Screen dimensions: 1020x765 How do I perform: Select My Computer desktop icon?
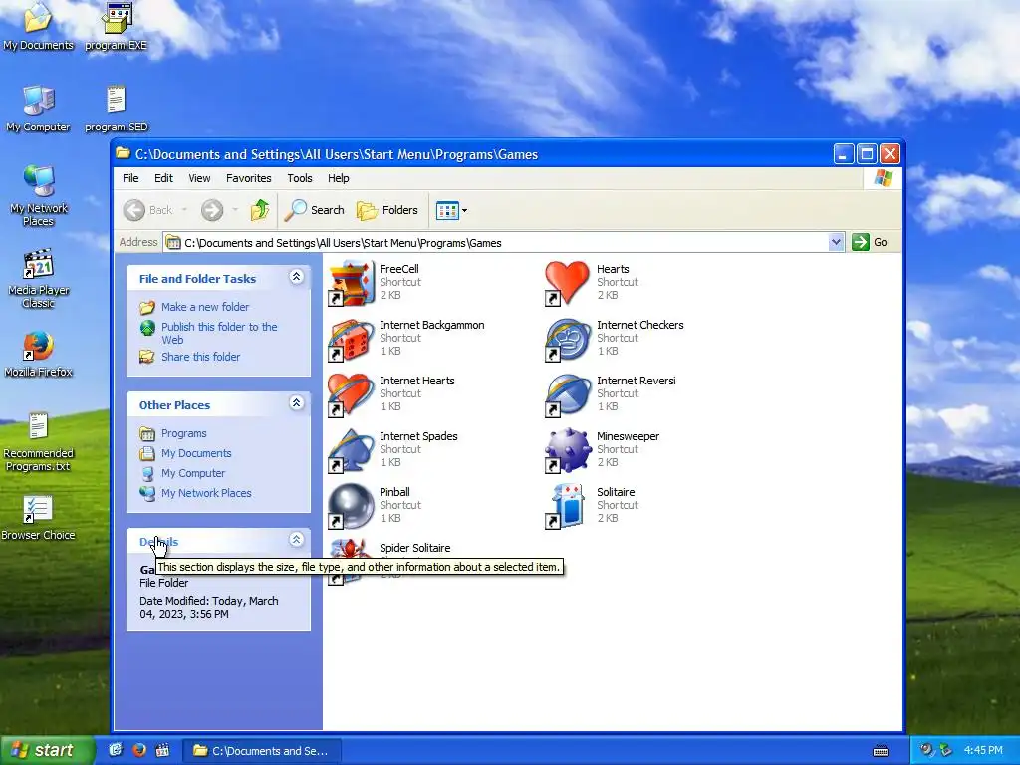(x=38, y=108)
